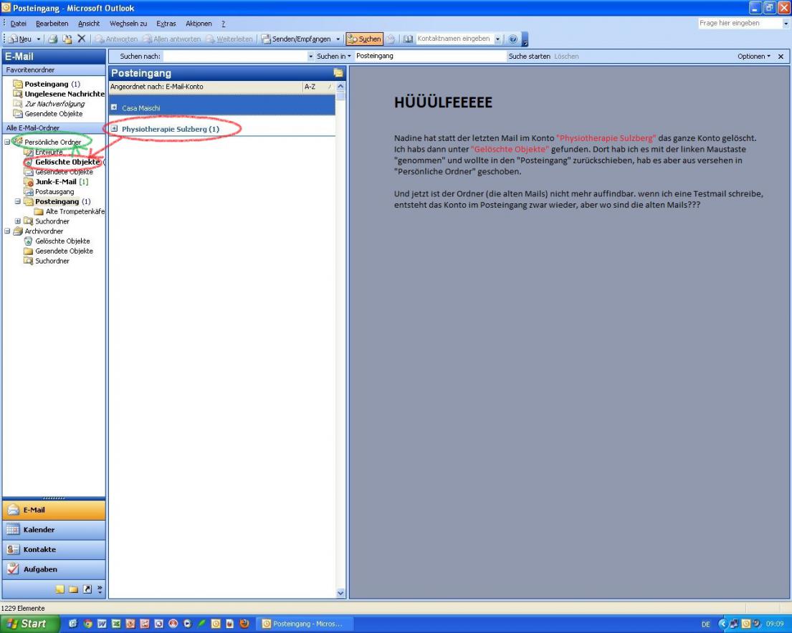Open Windows Media Player from quick launch
Viewport: 792px width, 633px height.
click(187, 624)
